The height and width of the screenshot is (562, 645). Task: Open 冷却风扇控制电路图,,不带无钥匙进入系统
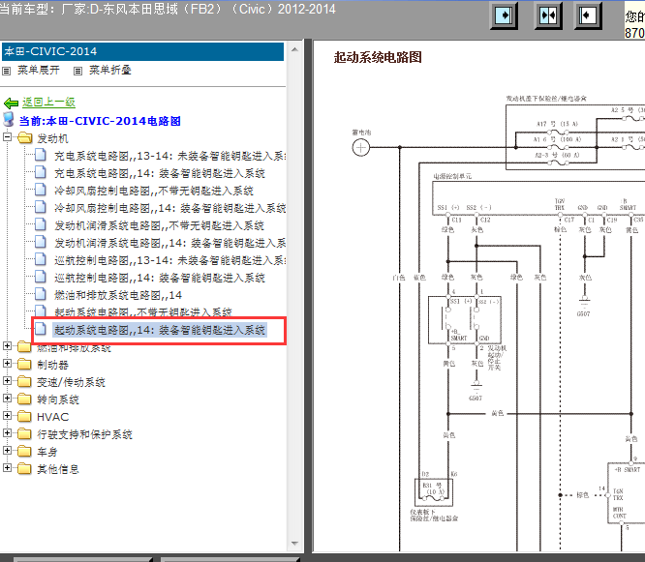(154, 191)
